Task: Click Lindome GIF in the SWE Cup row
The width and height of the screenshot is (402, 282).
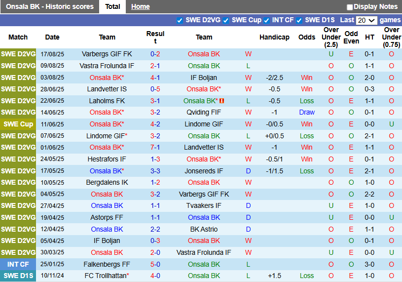Action: pos(204,124)
